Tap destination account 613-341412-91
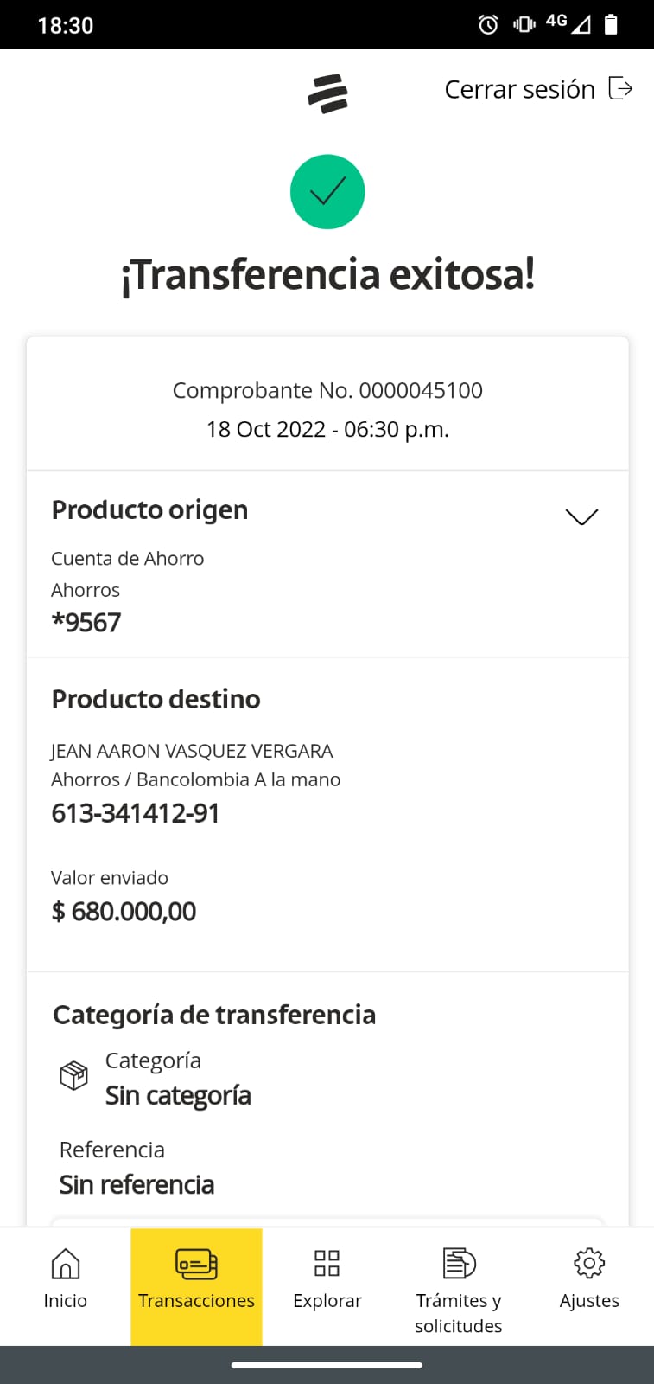The height and width of the screenshot is (1384, 654). (136, 814)
